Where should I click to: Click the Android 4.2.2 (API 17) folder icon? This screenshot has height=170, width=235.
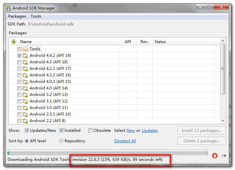pyautogui.click(x=25, y=69)
